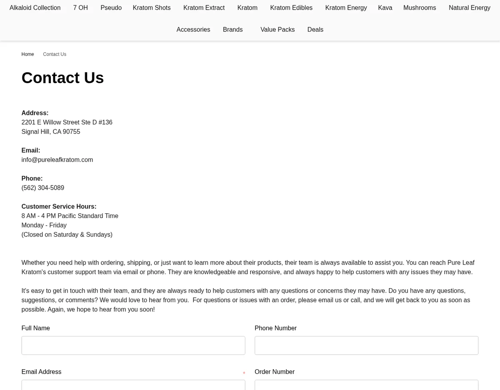Open the 7 OH category
The image size is (500, 390).
pyautogui.click(x=80, y=7)
